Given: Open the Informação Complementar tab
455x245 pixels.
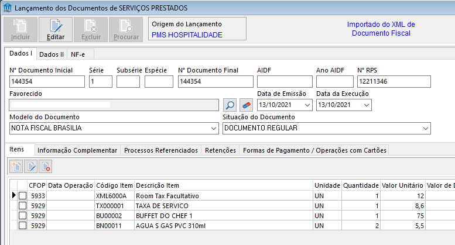Looking at the screenshot, I should tap(77, 150).
